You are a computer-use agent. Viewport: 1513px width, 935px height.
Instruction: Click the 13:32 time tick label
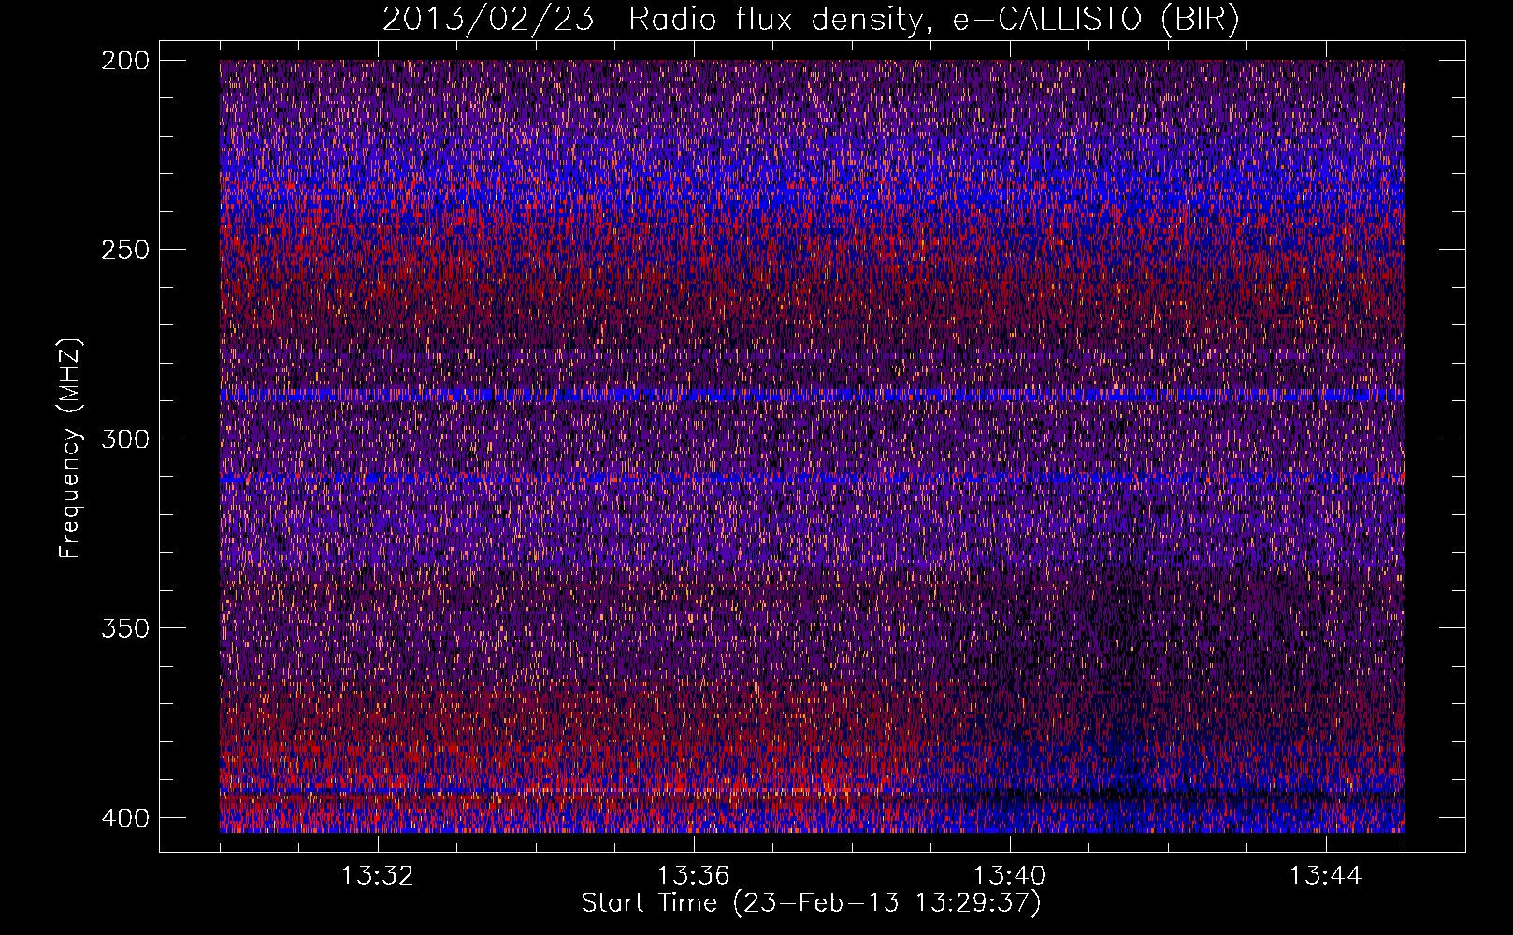378,876
